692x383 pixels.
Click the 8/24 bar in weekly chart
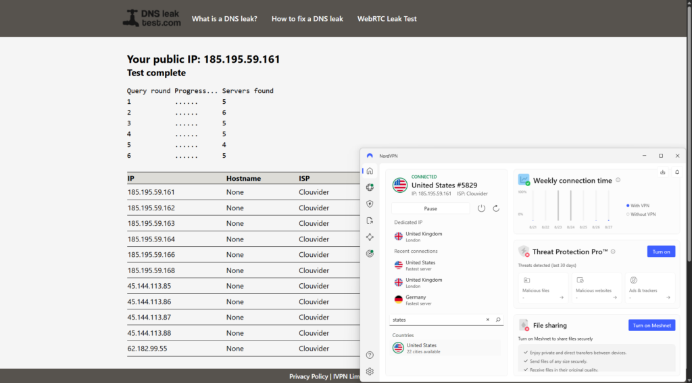coord(570,206)
